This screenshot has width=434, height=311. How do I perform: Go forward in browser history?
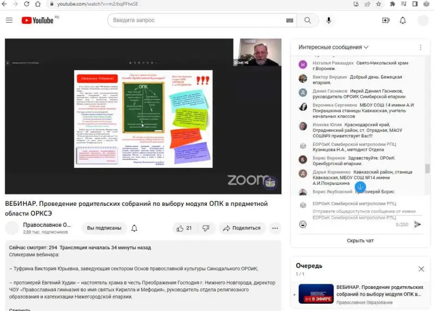pyautogui.click(x=15, y=4)
